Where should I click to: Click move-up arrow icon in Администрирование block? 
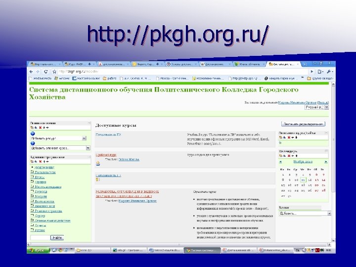click(44, 161)
